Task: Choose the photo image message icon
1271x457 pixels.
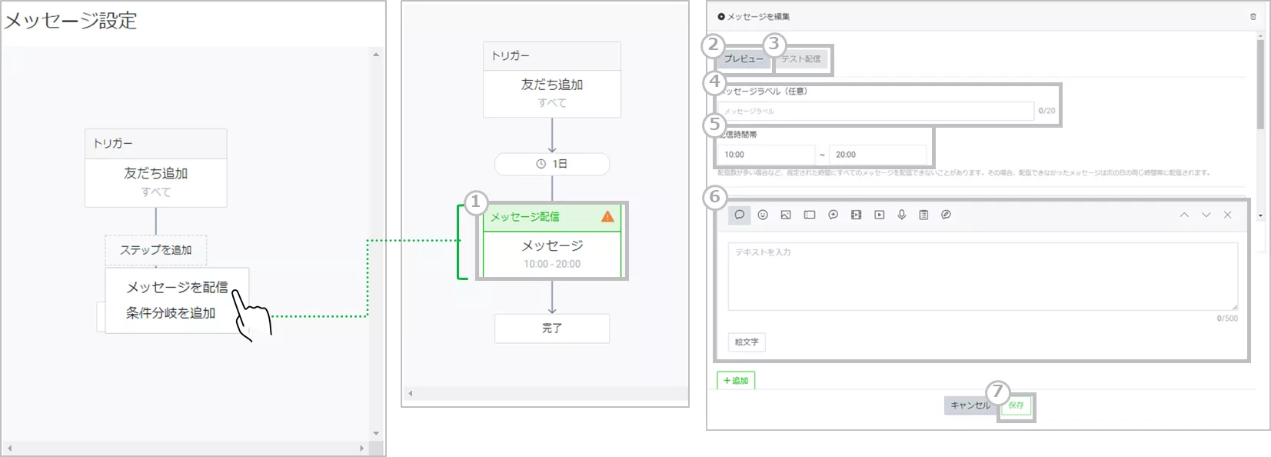Action: click(786, 215)
